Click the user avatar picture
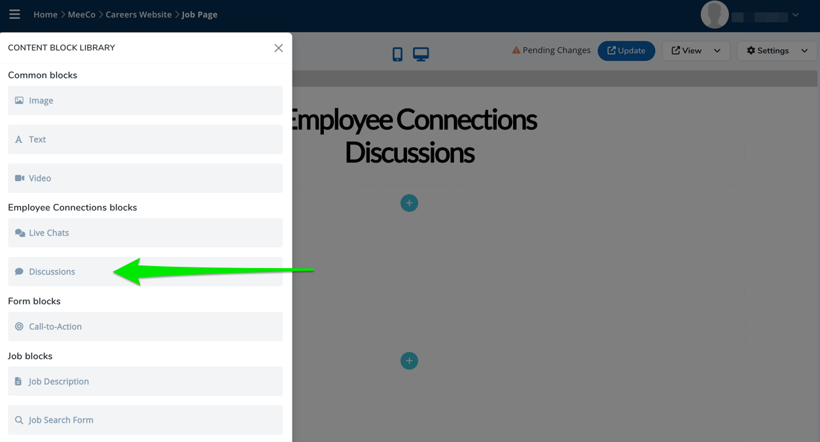Viewport: 820px width, 442px height. pyautogui.click(x=714, y=15)
